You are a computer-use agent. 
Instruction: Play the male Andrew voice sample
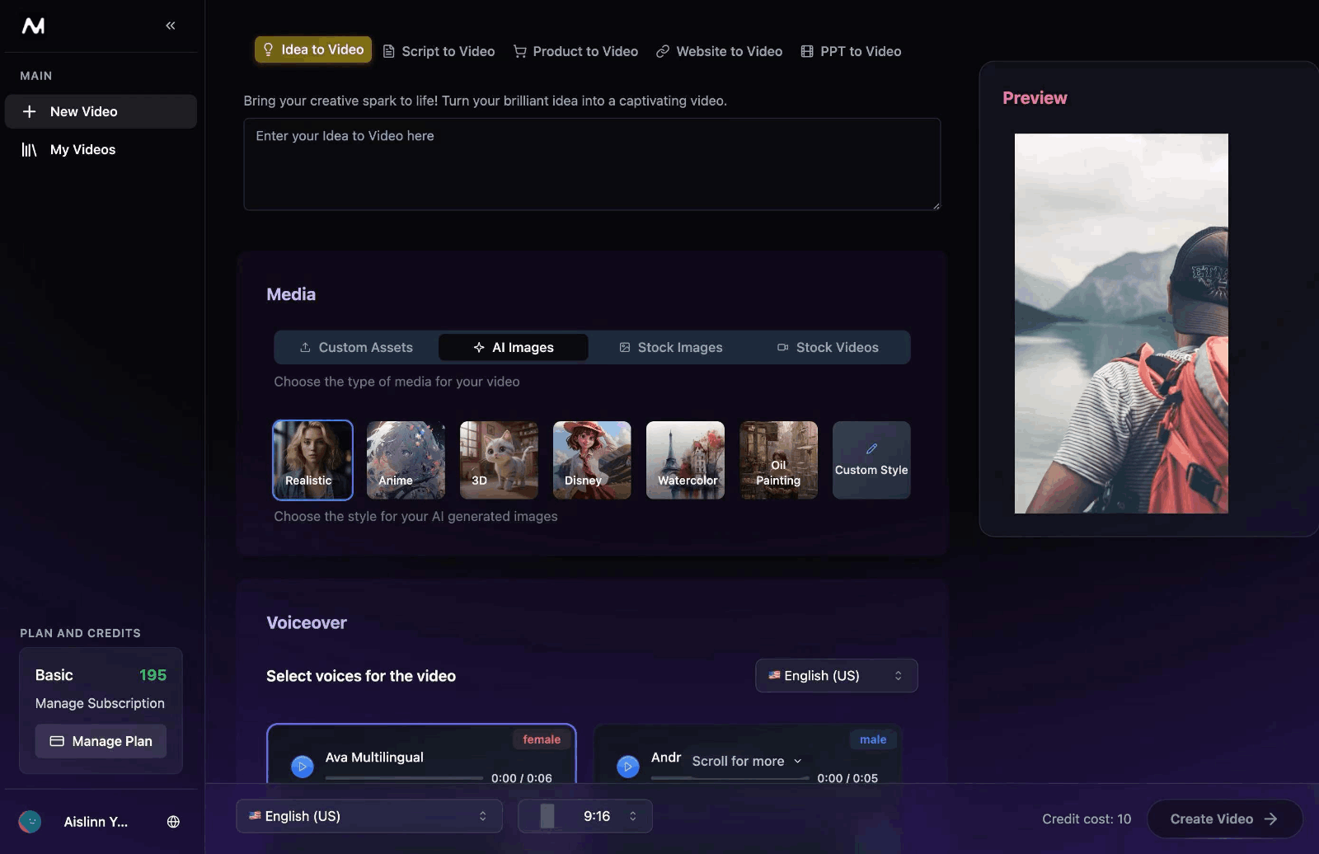point(628,767)
